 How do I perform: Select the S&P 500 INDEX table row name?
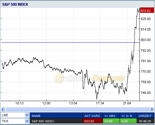click(x=56, y=121)
